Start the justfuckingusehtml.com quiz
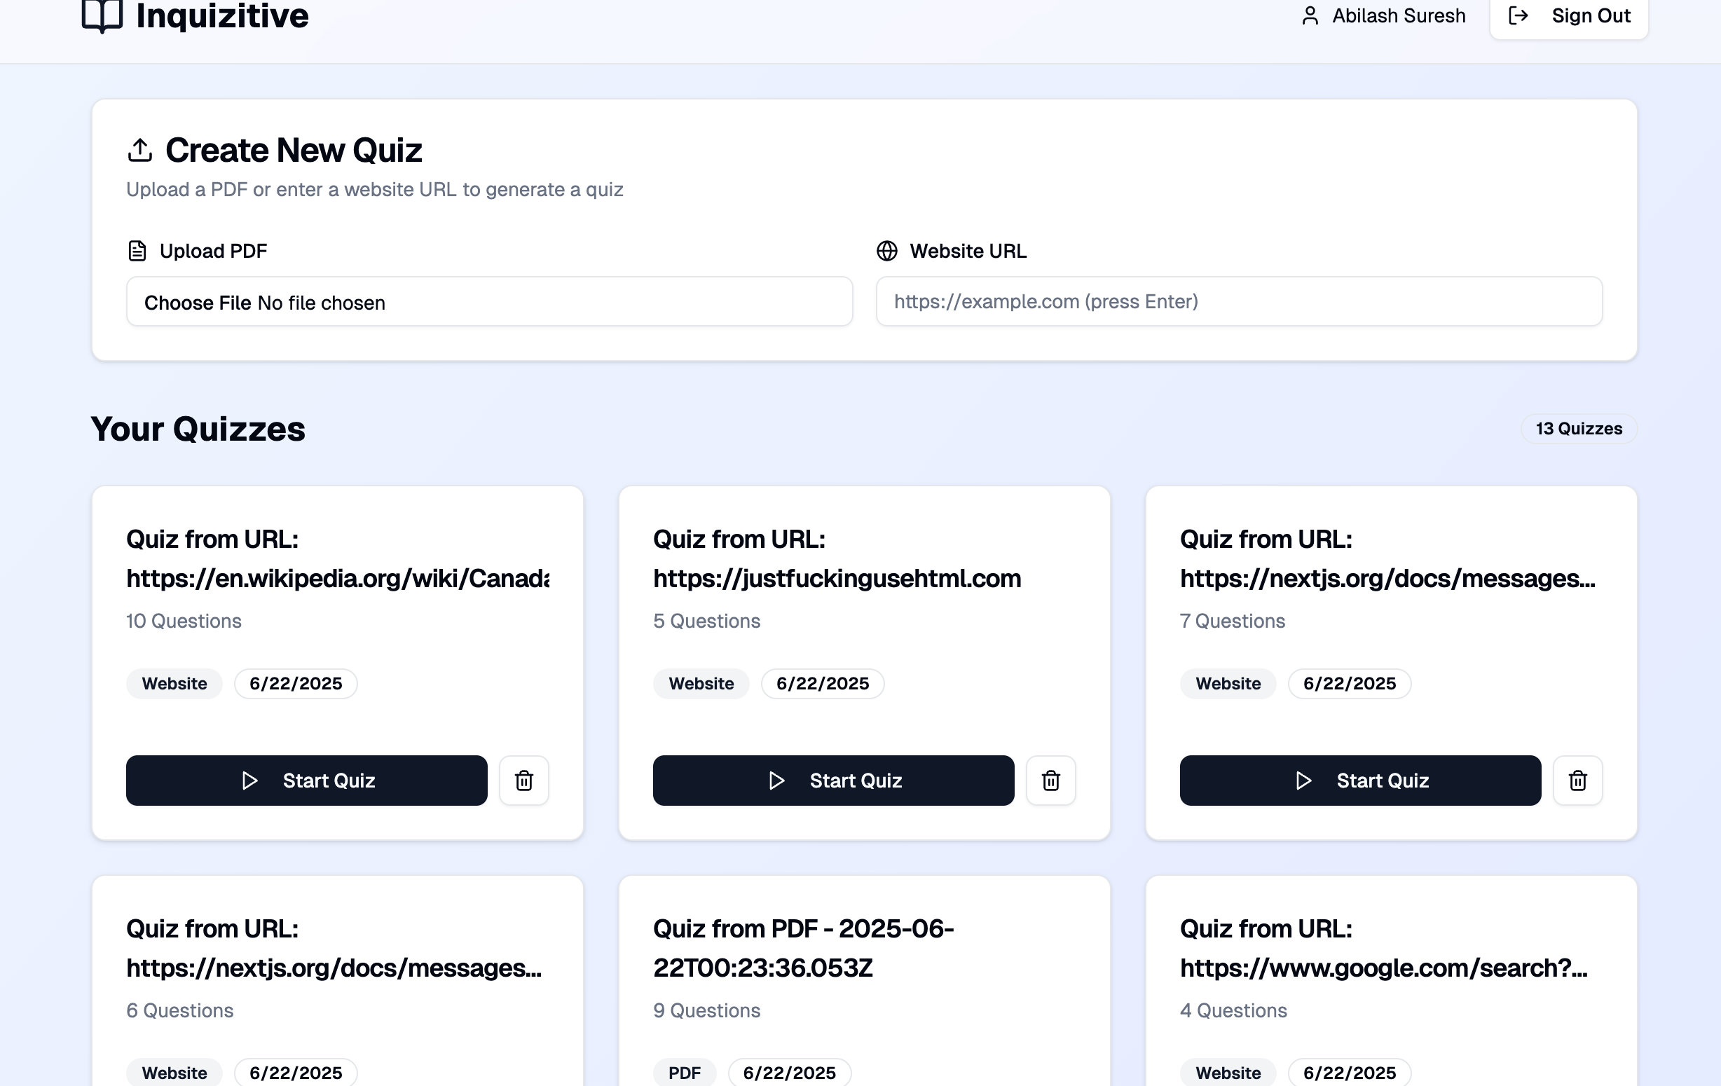The height and width of the screenshot is (1086, 1721). [x=833, y=781]
